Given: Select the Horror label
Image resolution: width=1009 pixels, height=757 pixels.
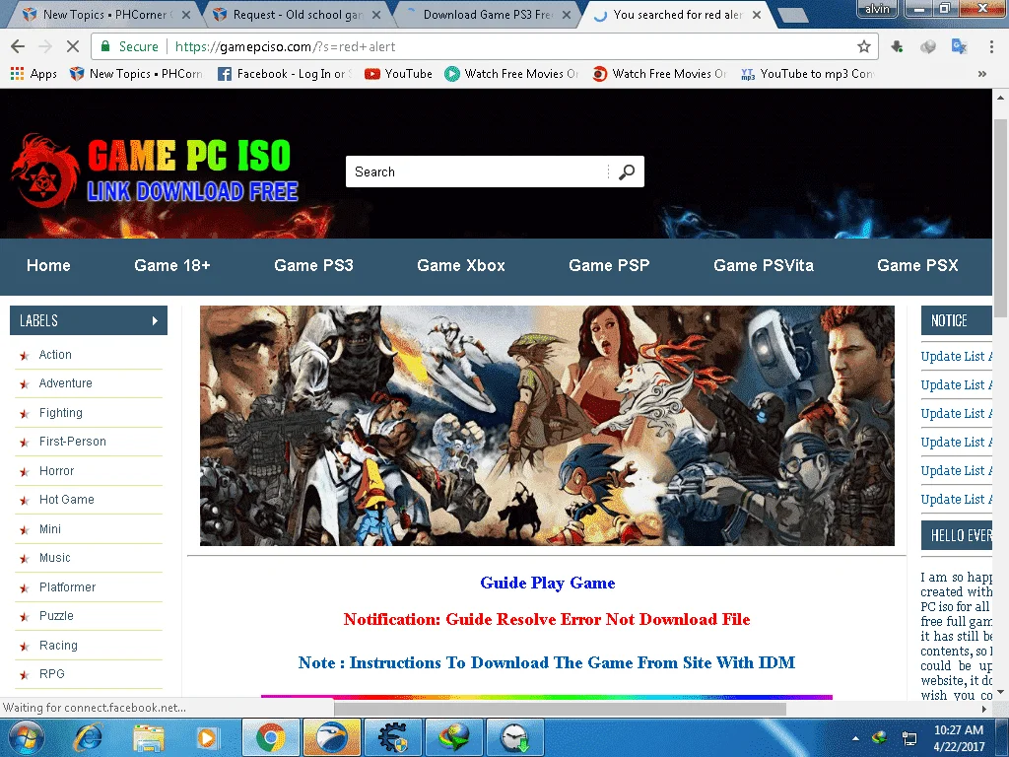Looking at the screenshot, I should (x=56, y=471).
